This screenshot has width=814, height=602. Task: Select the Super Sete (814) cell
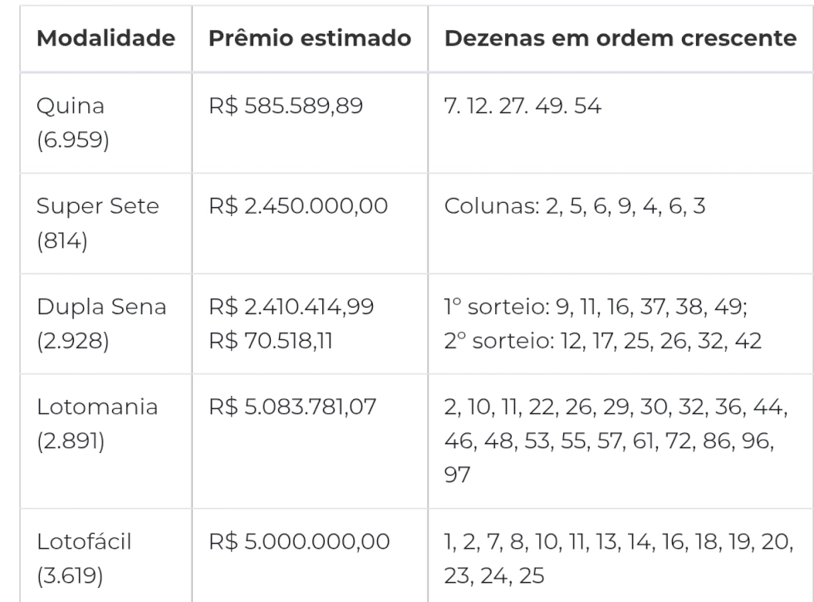click(x=99, y=222)
